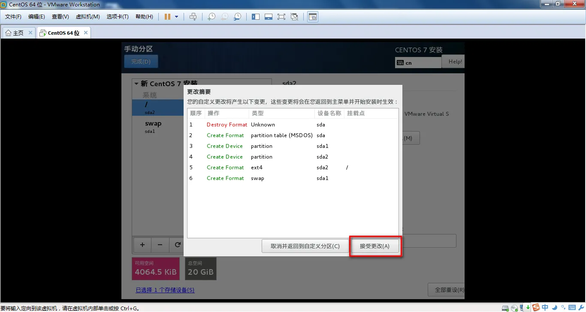Click 取消并返回到自定义分区(C) button
Screen dimensions: 586x312
tap(305, 246)
